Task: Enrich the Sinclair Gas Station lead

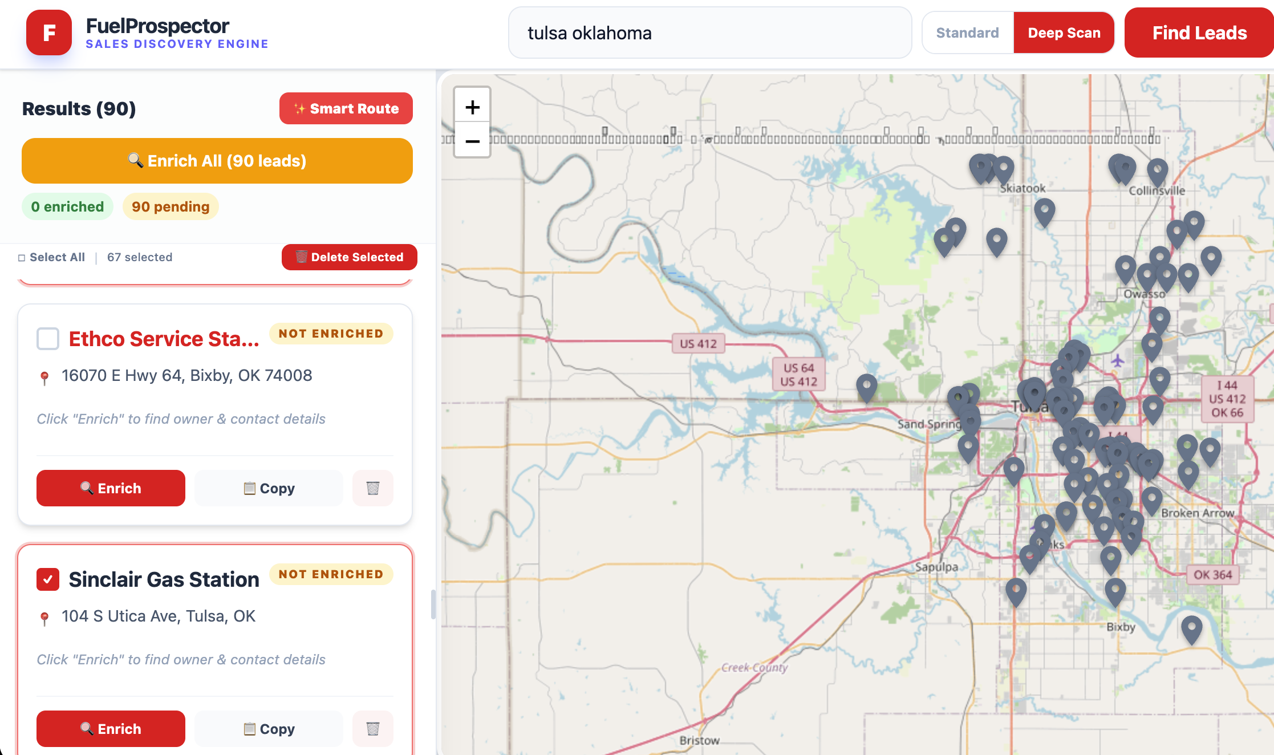Action: (111, 729)
